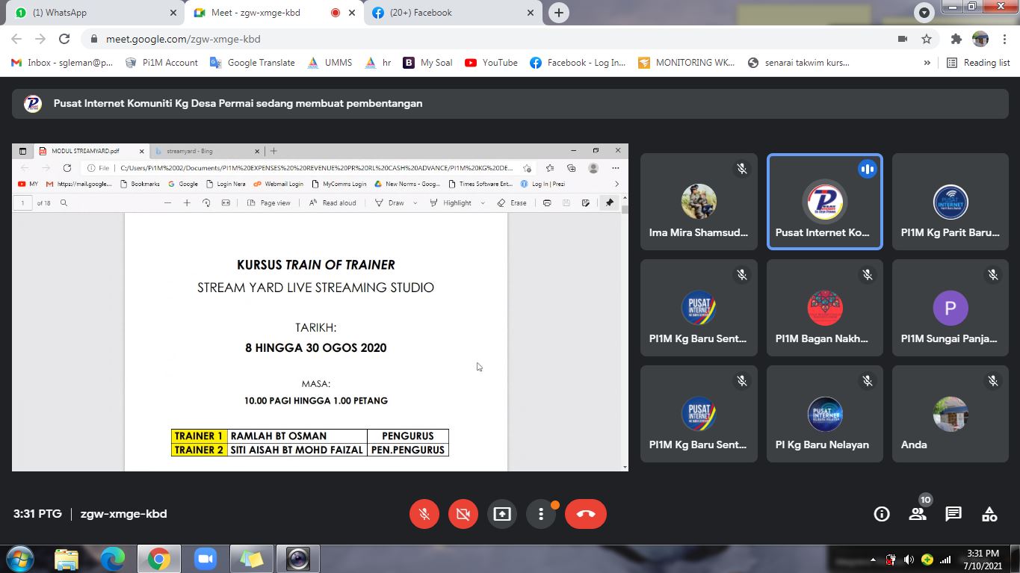Click the Pusat Internet Ko... participant tile
This screenshot has width=1020, height=573.
tap(825, 202)
